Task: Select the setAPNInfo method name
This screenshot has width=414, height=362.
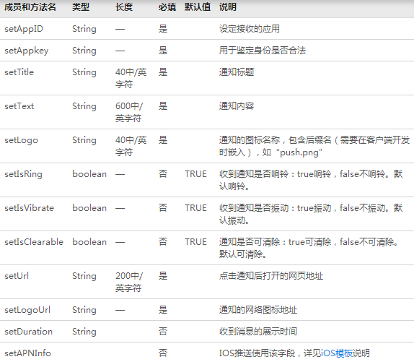Action: pos(27,353)
